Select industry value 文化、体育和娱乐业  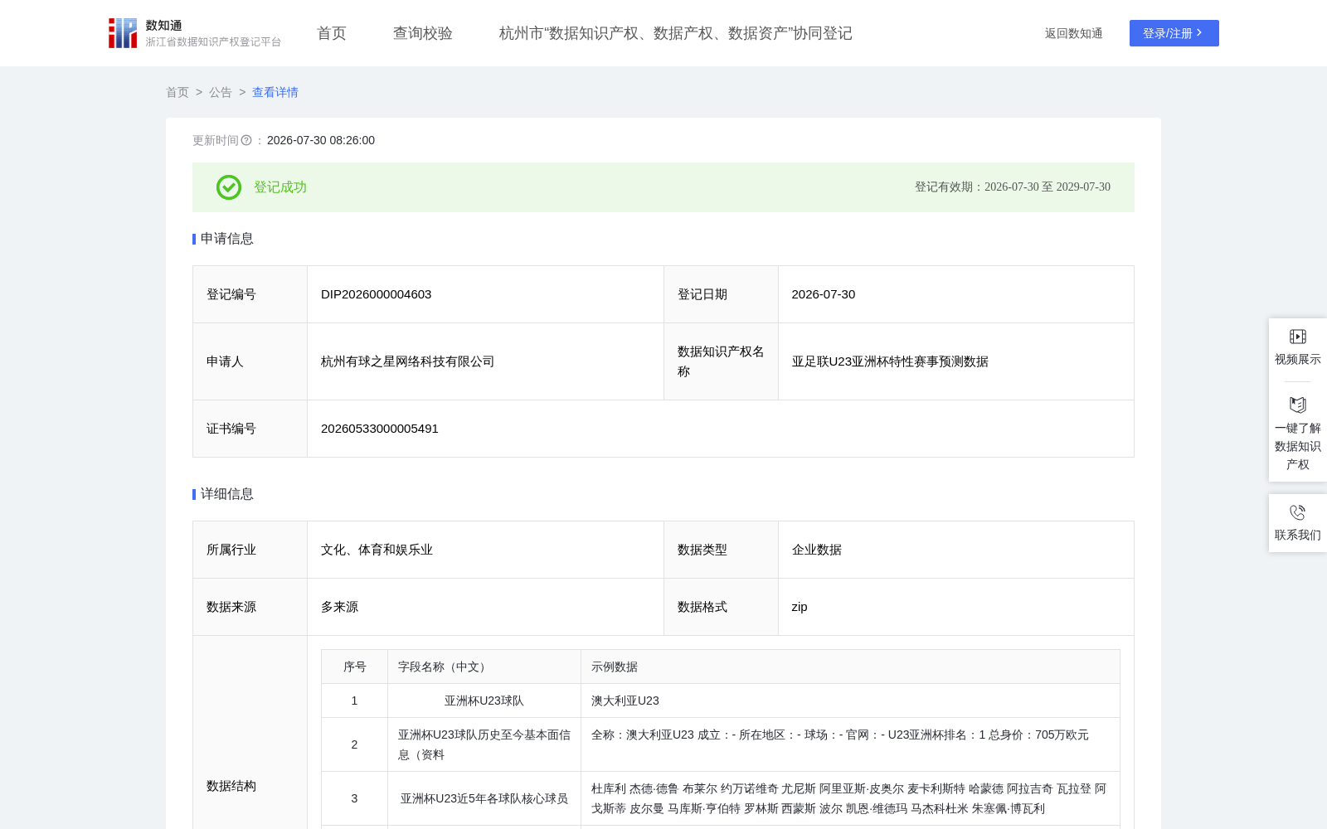coord(377,550)
